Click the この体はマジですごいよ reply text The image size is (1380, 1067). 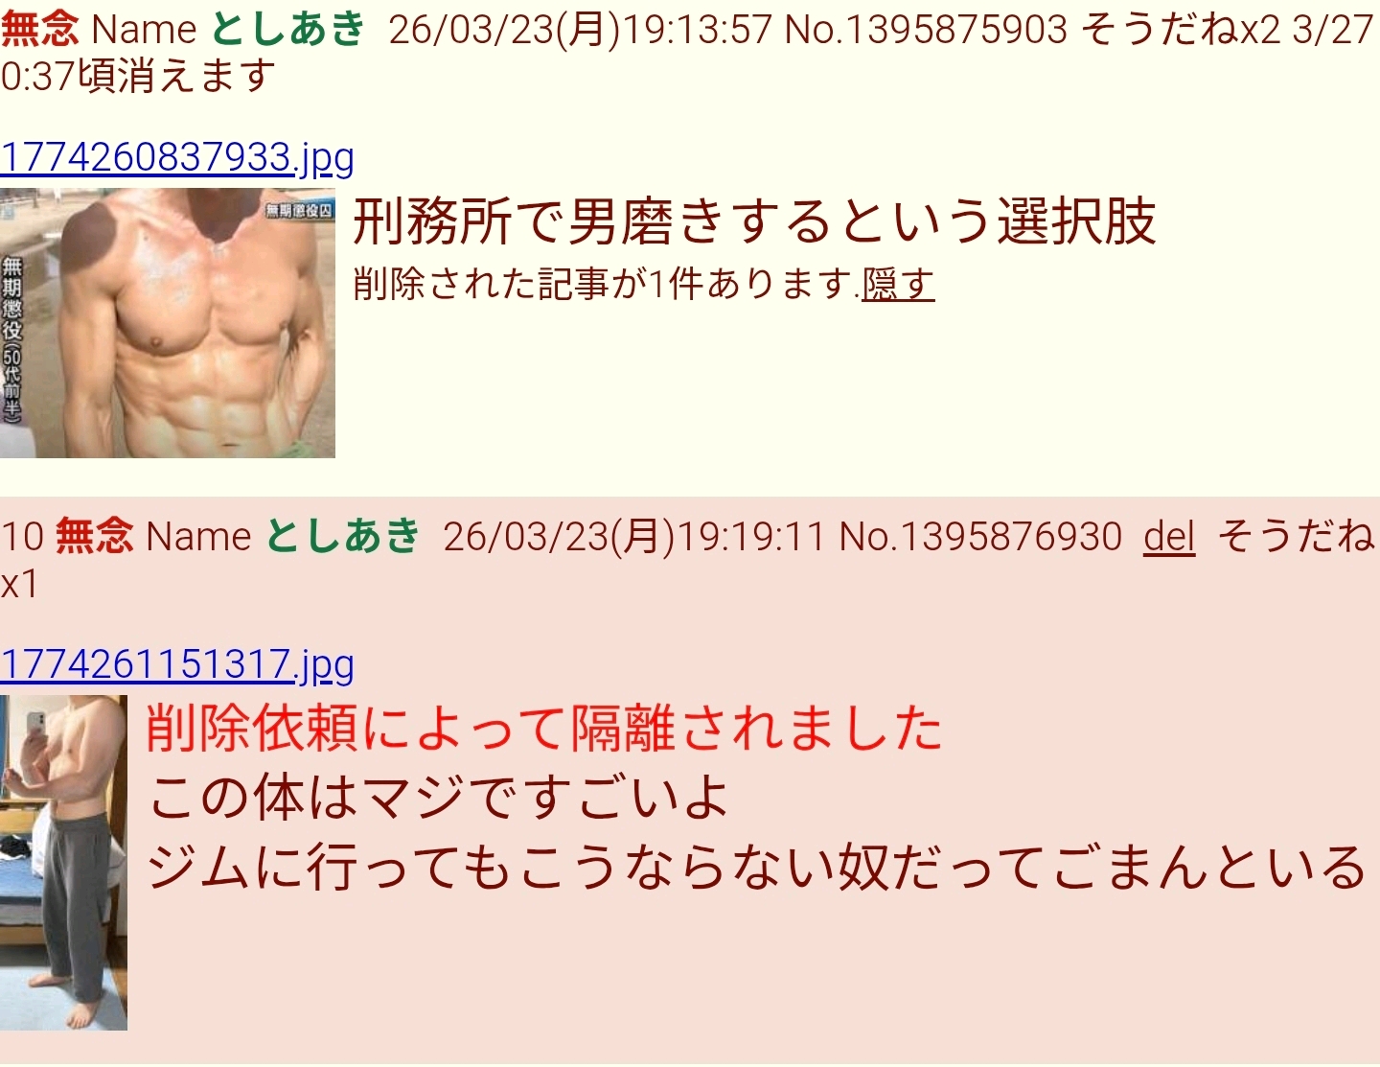(439, 798)
